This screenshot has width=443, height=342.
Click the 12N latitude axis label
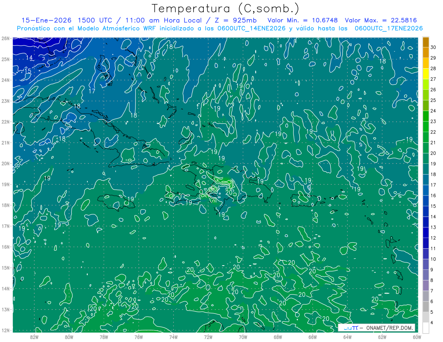tap(6, 330)
